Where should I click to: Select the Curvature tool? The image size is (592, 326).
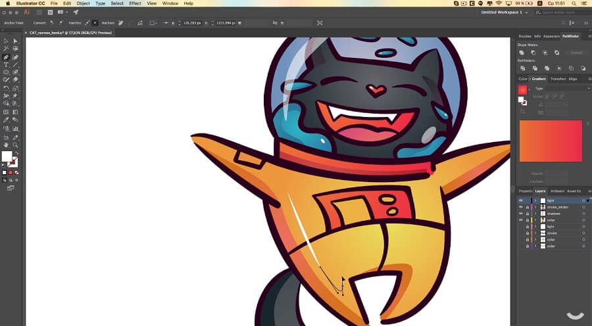[x=16, y=57]
